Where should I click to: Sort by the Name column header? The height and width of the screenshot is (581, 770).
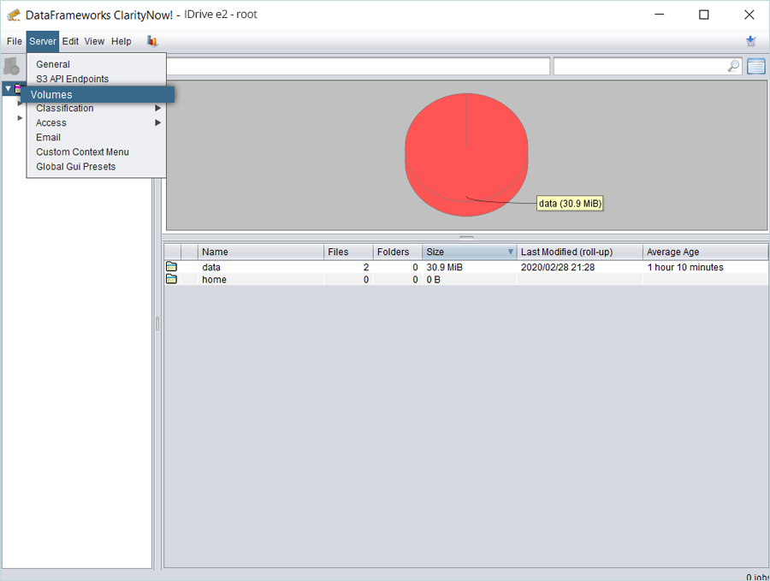click(261, 252)
